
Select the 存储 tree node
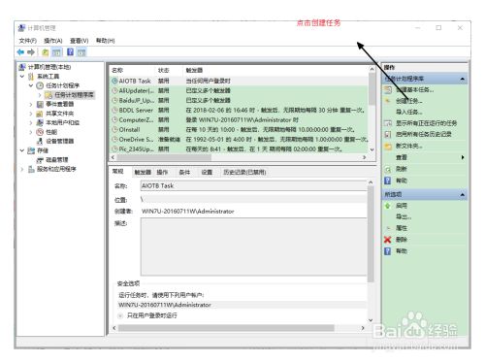43,150
